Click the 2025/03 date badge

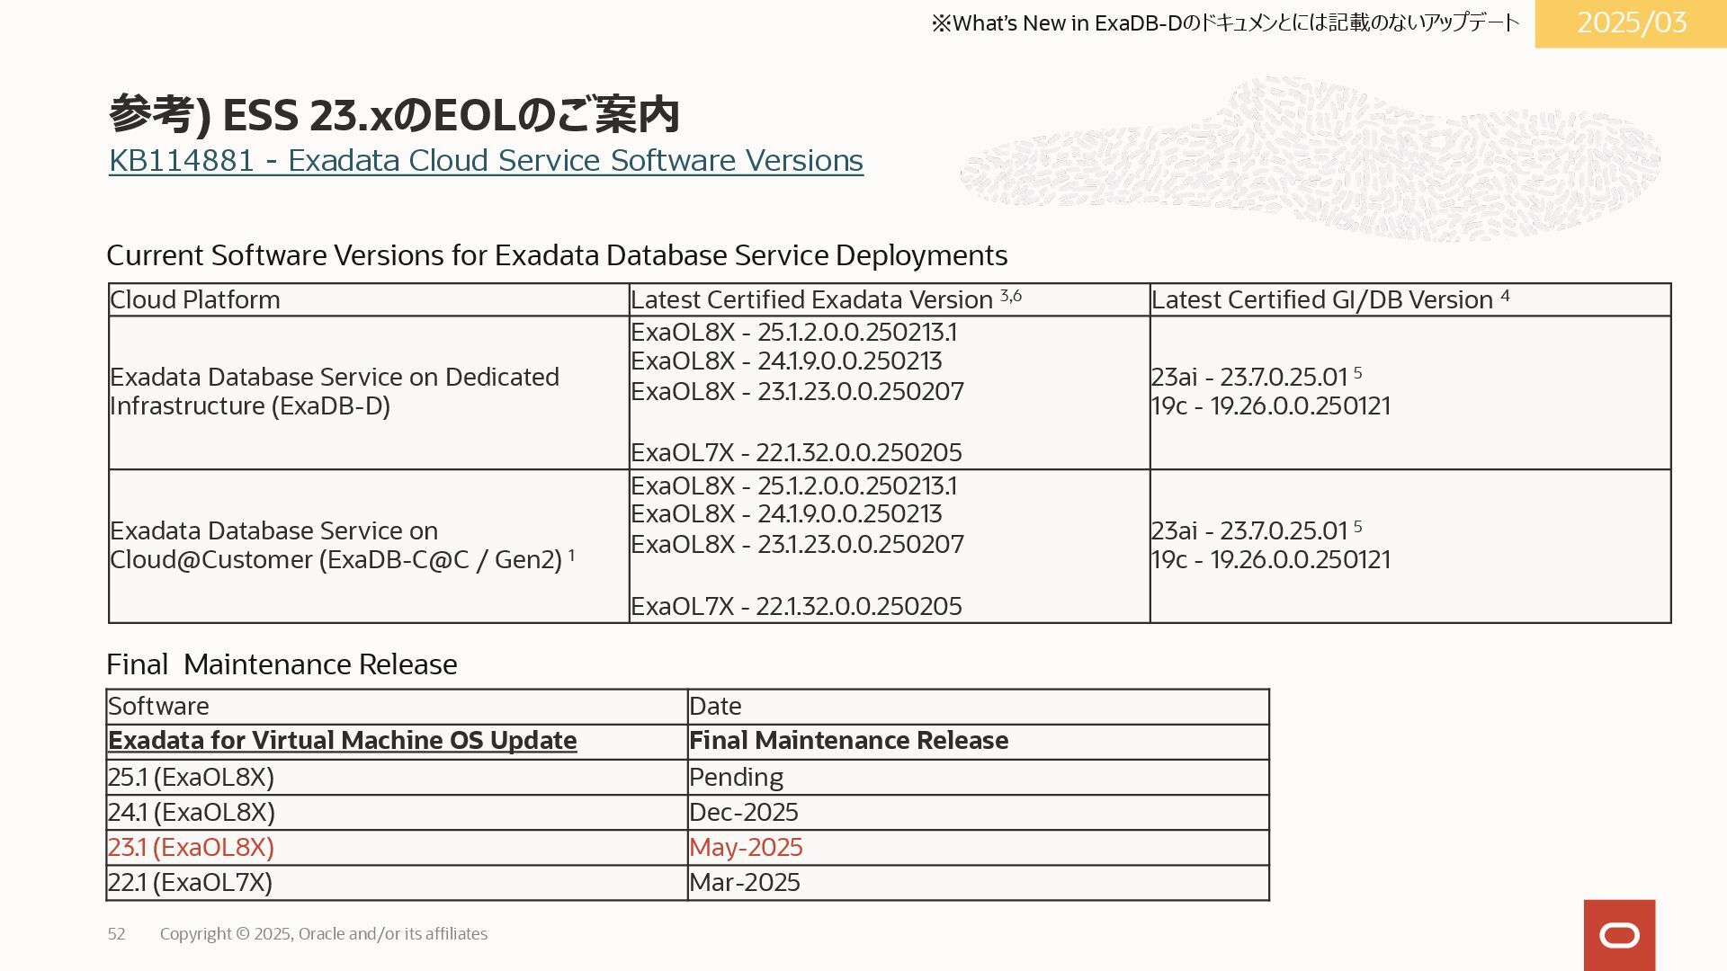click(1631, 22)
